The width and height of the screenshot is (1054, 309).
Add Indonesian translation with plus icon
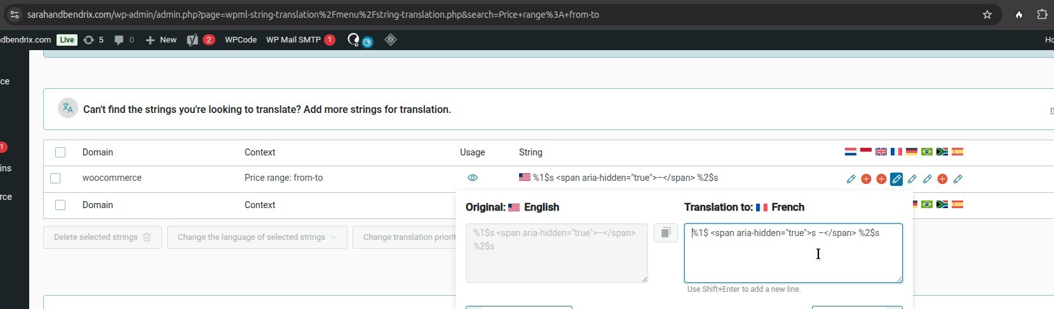click(866, 179)
